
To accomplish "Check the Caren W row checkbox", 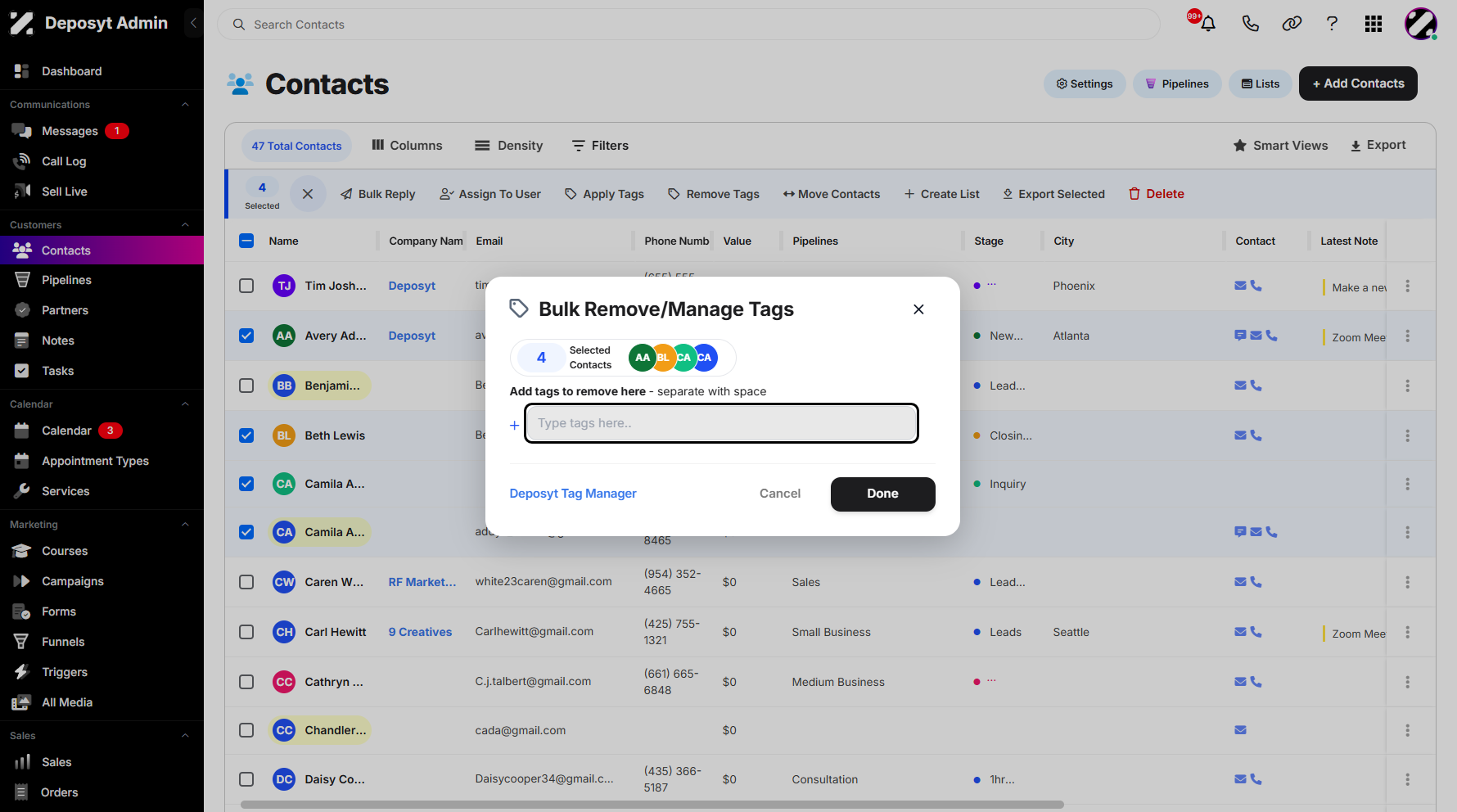I will [x=246, y=582].
